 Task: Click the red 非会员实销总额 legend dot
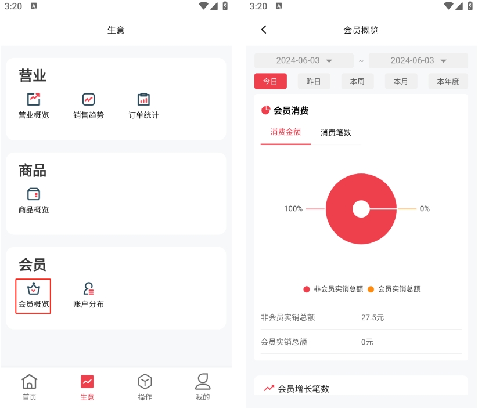point(307,289)
